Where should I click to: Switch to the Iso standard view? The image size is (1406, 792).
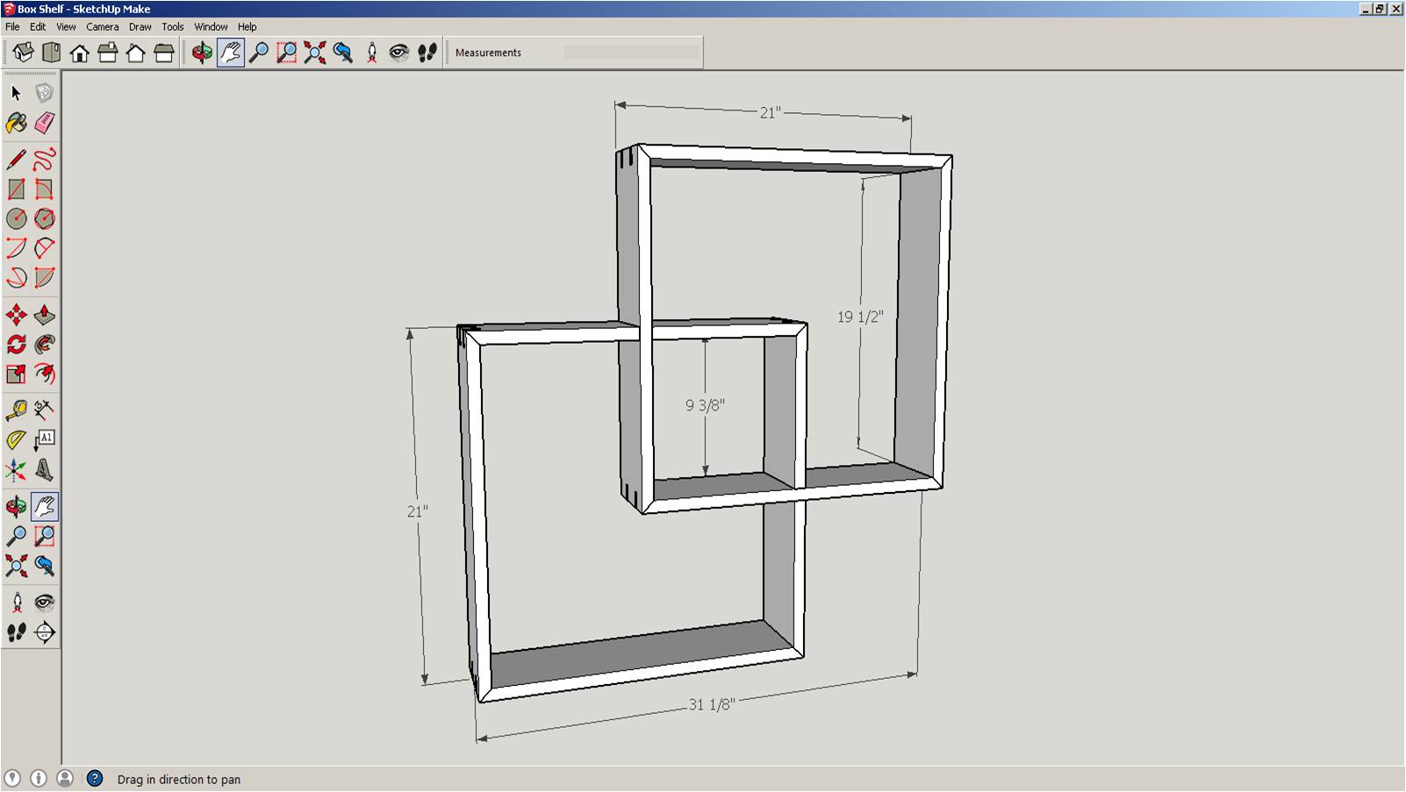[x=24, y=53]
